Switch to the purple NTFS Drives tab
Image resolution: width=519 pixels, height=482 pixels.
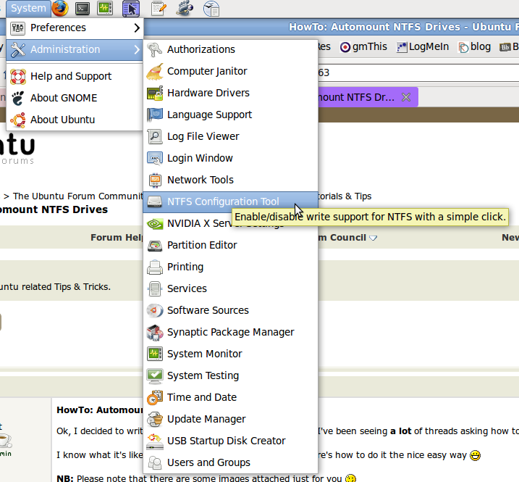368,97
